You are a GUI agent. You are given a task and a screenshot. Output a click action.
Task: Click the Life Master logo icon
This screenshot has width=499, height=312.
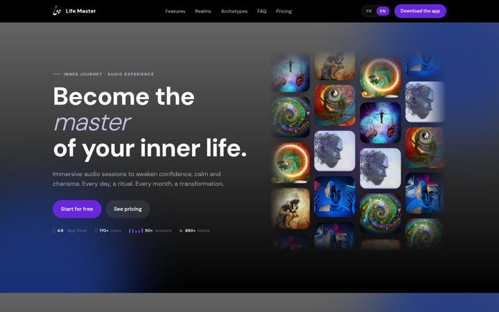click(x=57, y=11)
